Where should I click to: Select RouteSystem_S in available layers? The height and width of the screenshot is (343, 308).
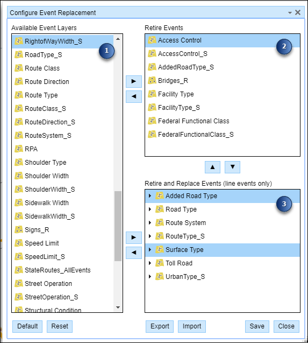point(63,135)
